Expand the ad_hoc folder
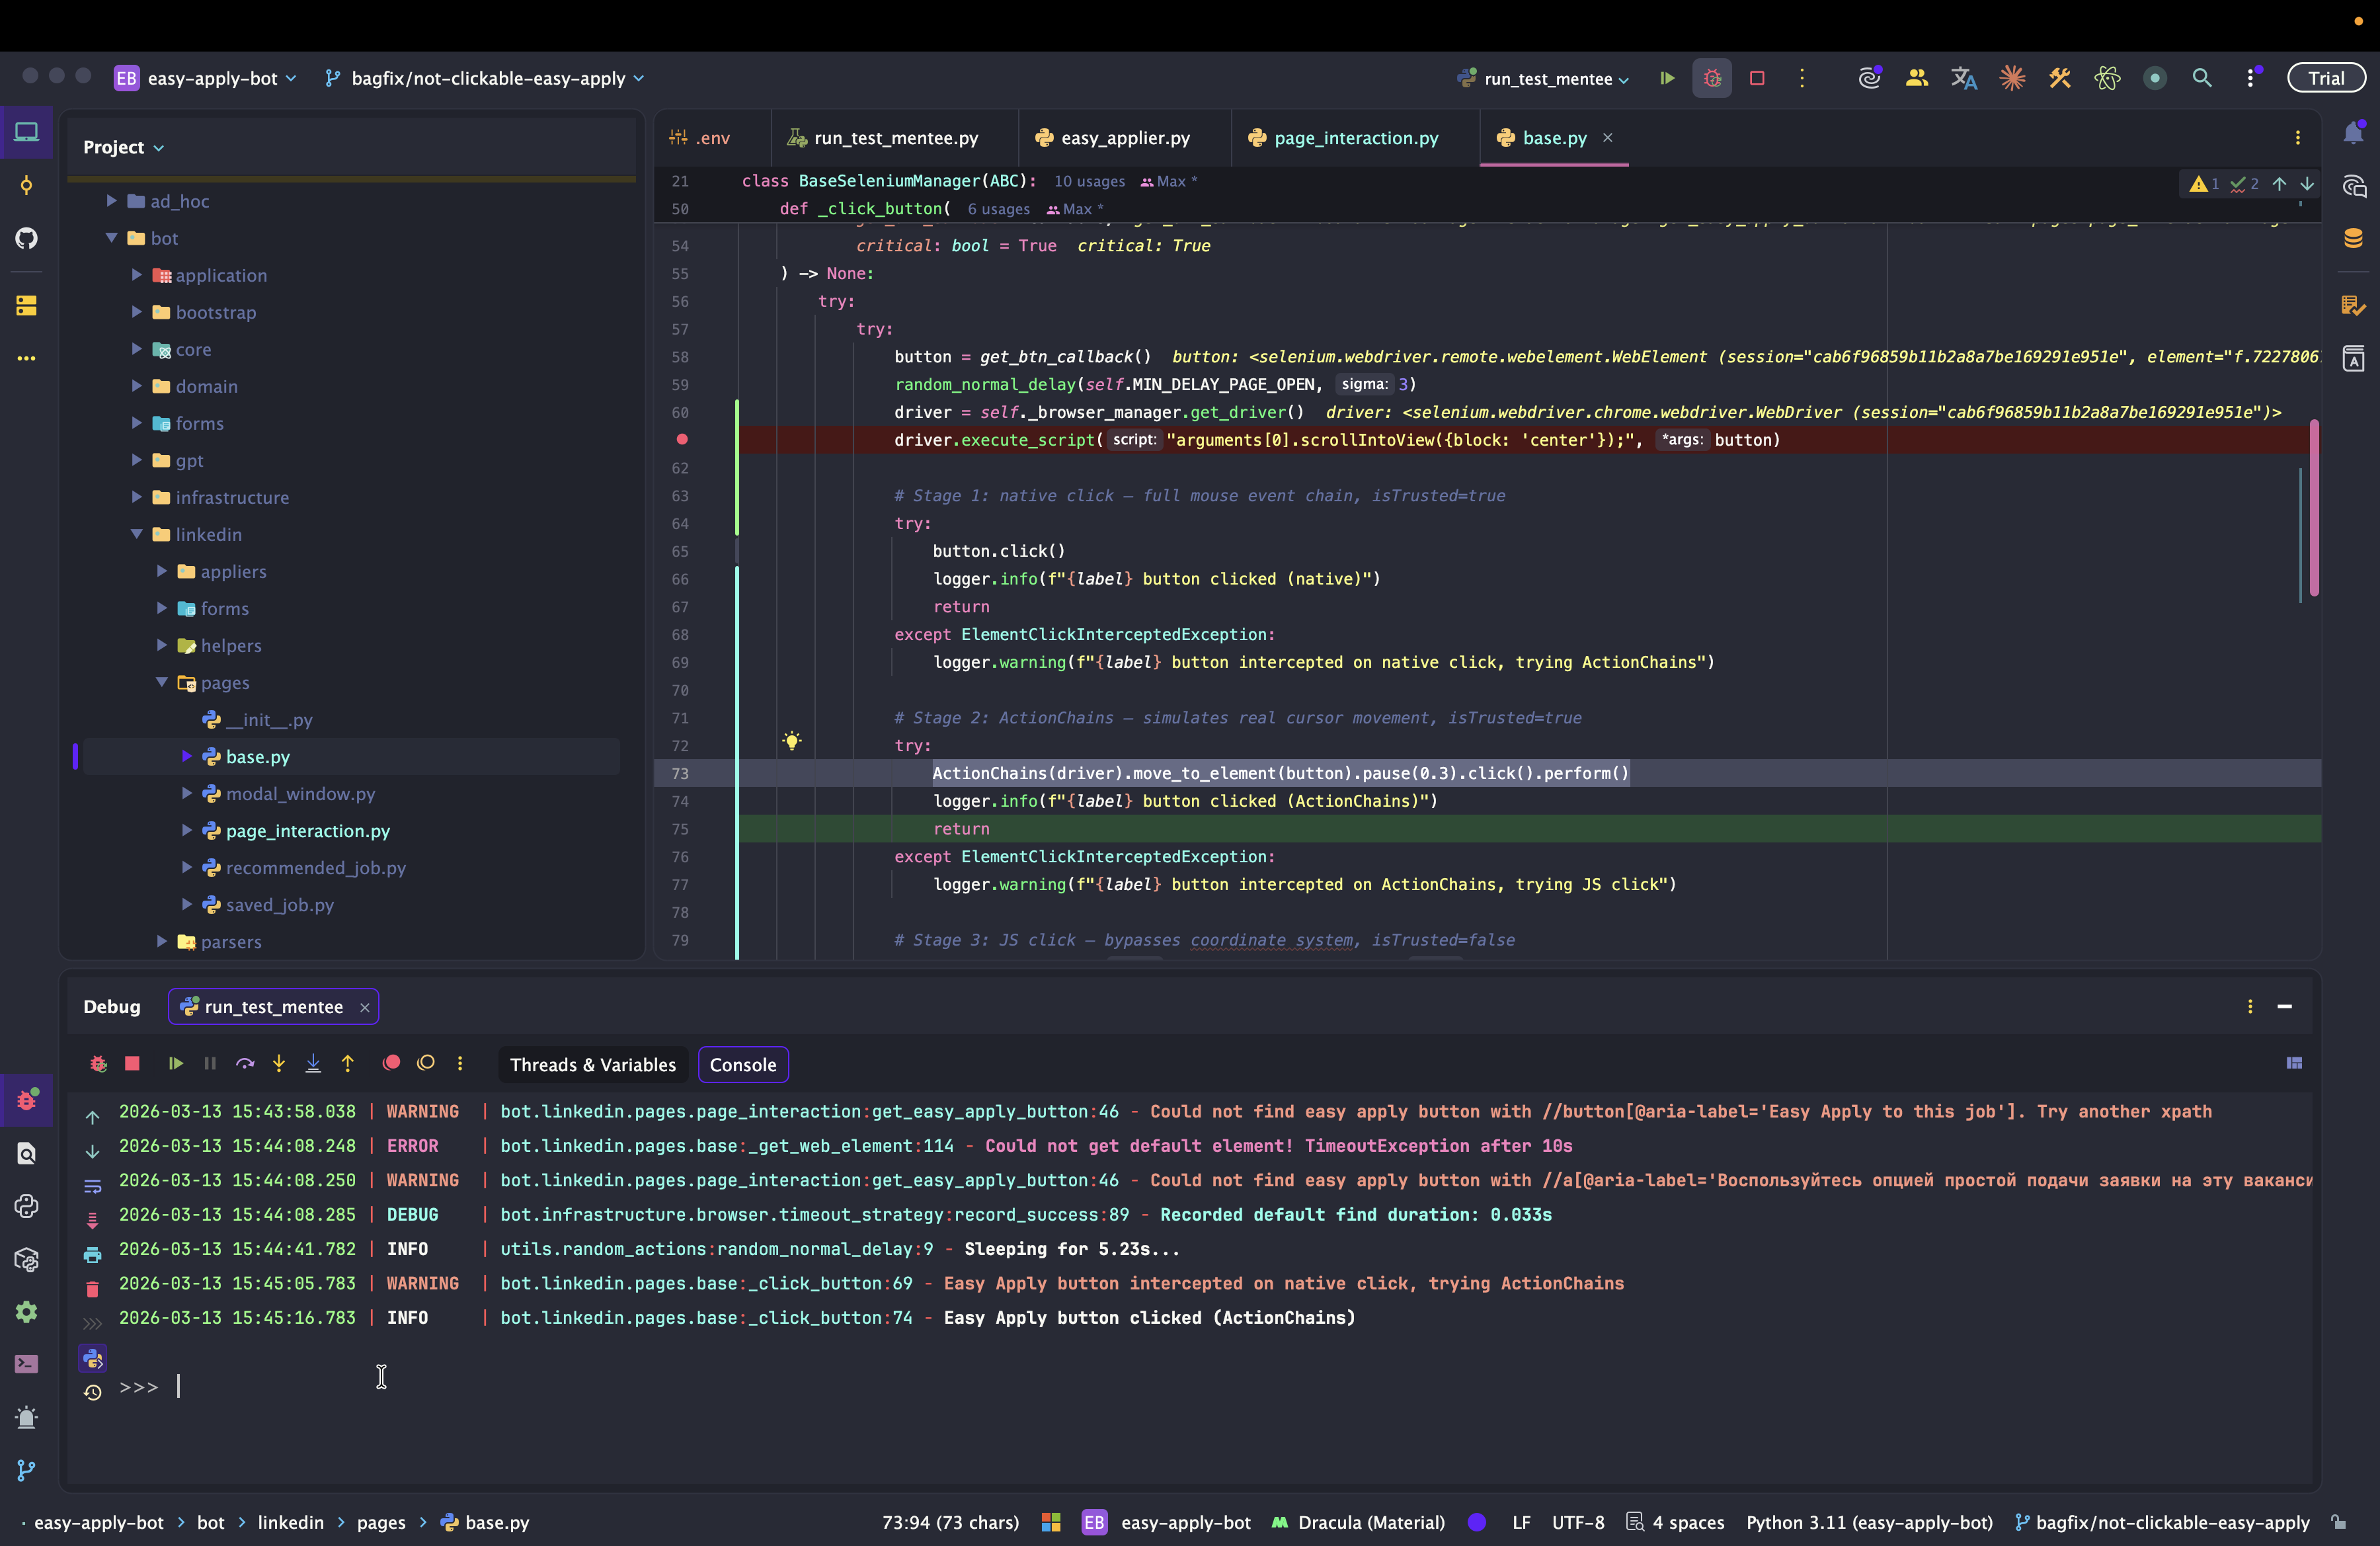The image size is (2380, 1546). (112, 201)
